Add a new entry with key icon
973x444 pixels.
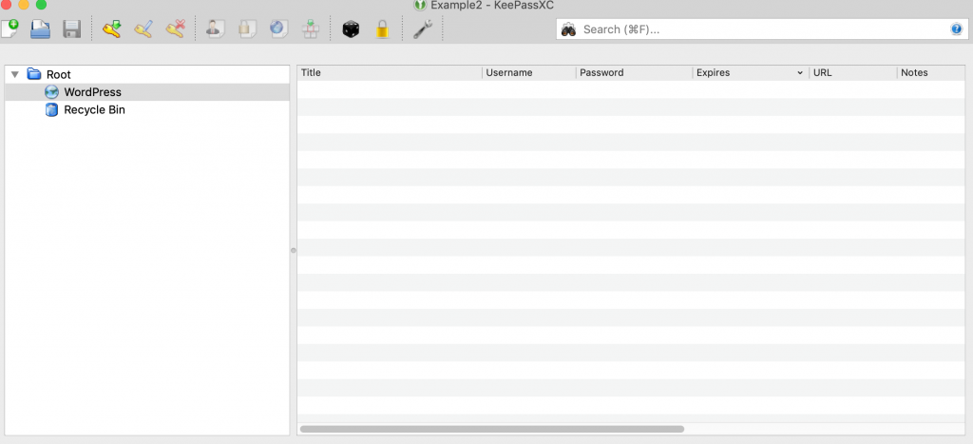point(112,29)
